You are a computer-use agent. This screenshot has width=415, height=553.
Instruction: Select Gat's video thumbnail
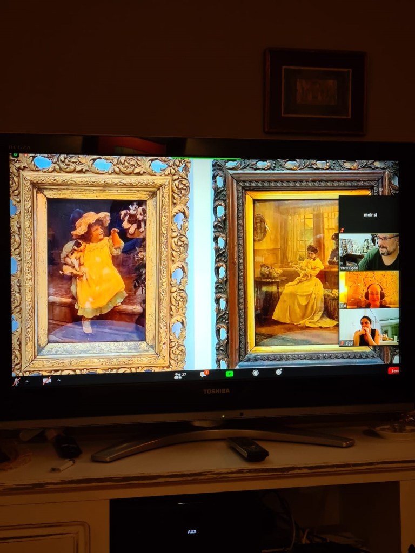(x=369, y=289)
